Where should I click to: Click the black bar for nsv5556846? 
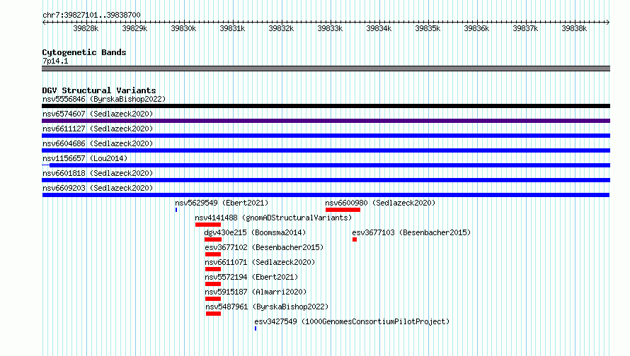(326, 106)
